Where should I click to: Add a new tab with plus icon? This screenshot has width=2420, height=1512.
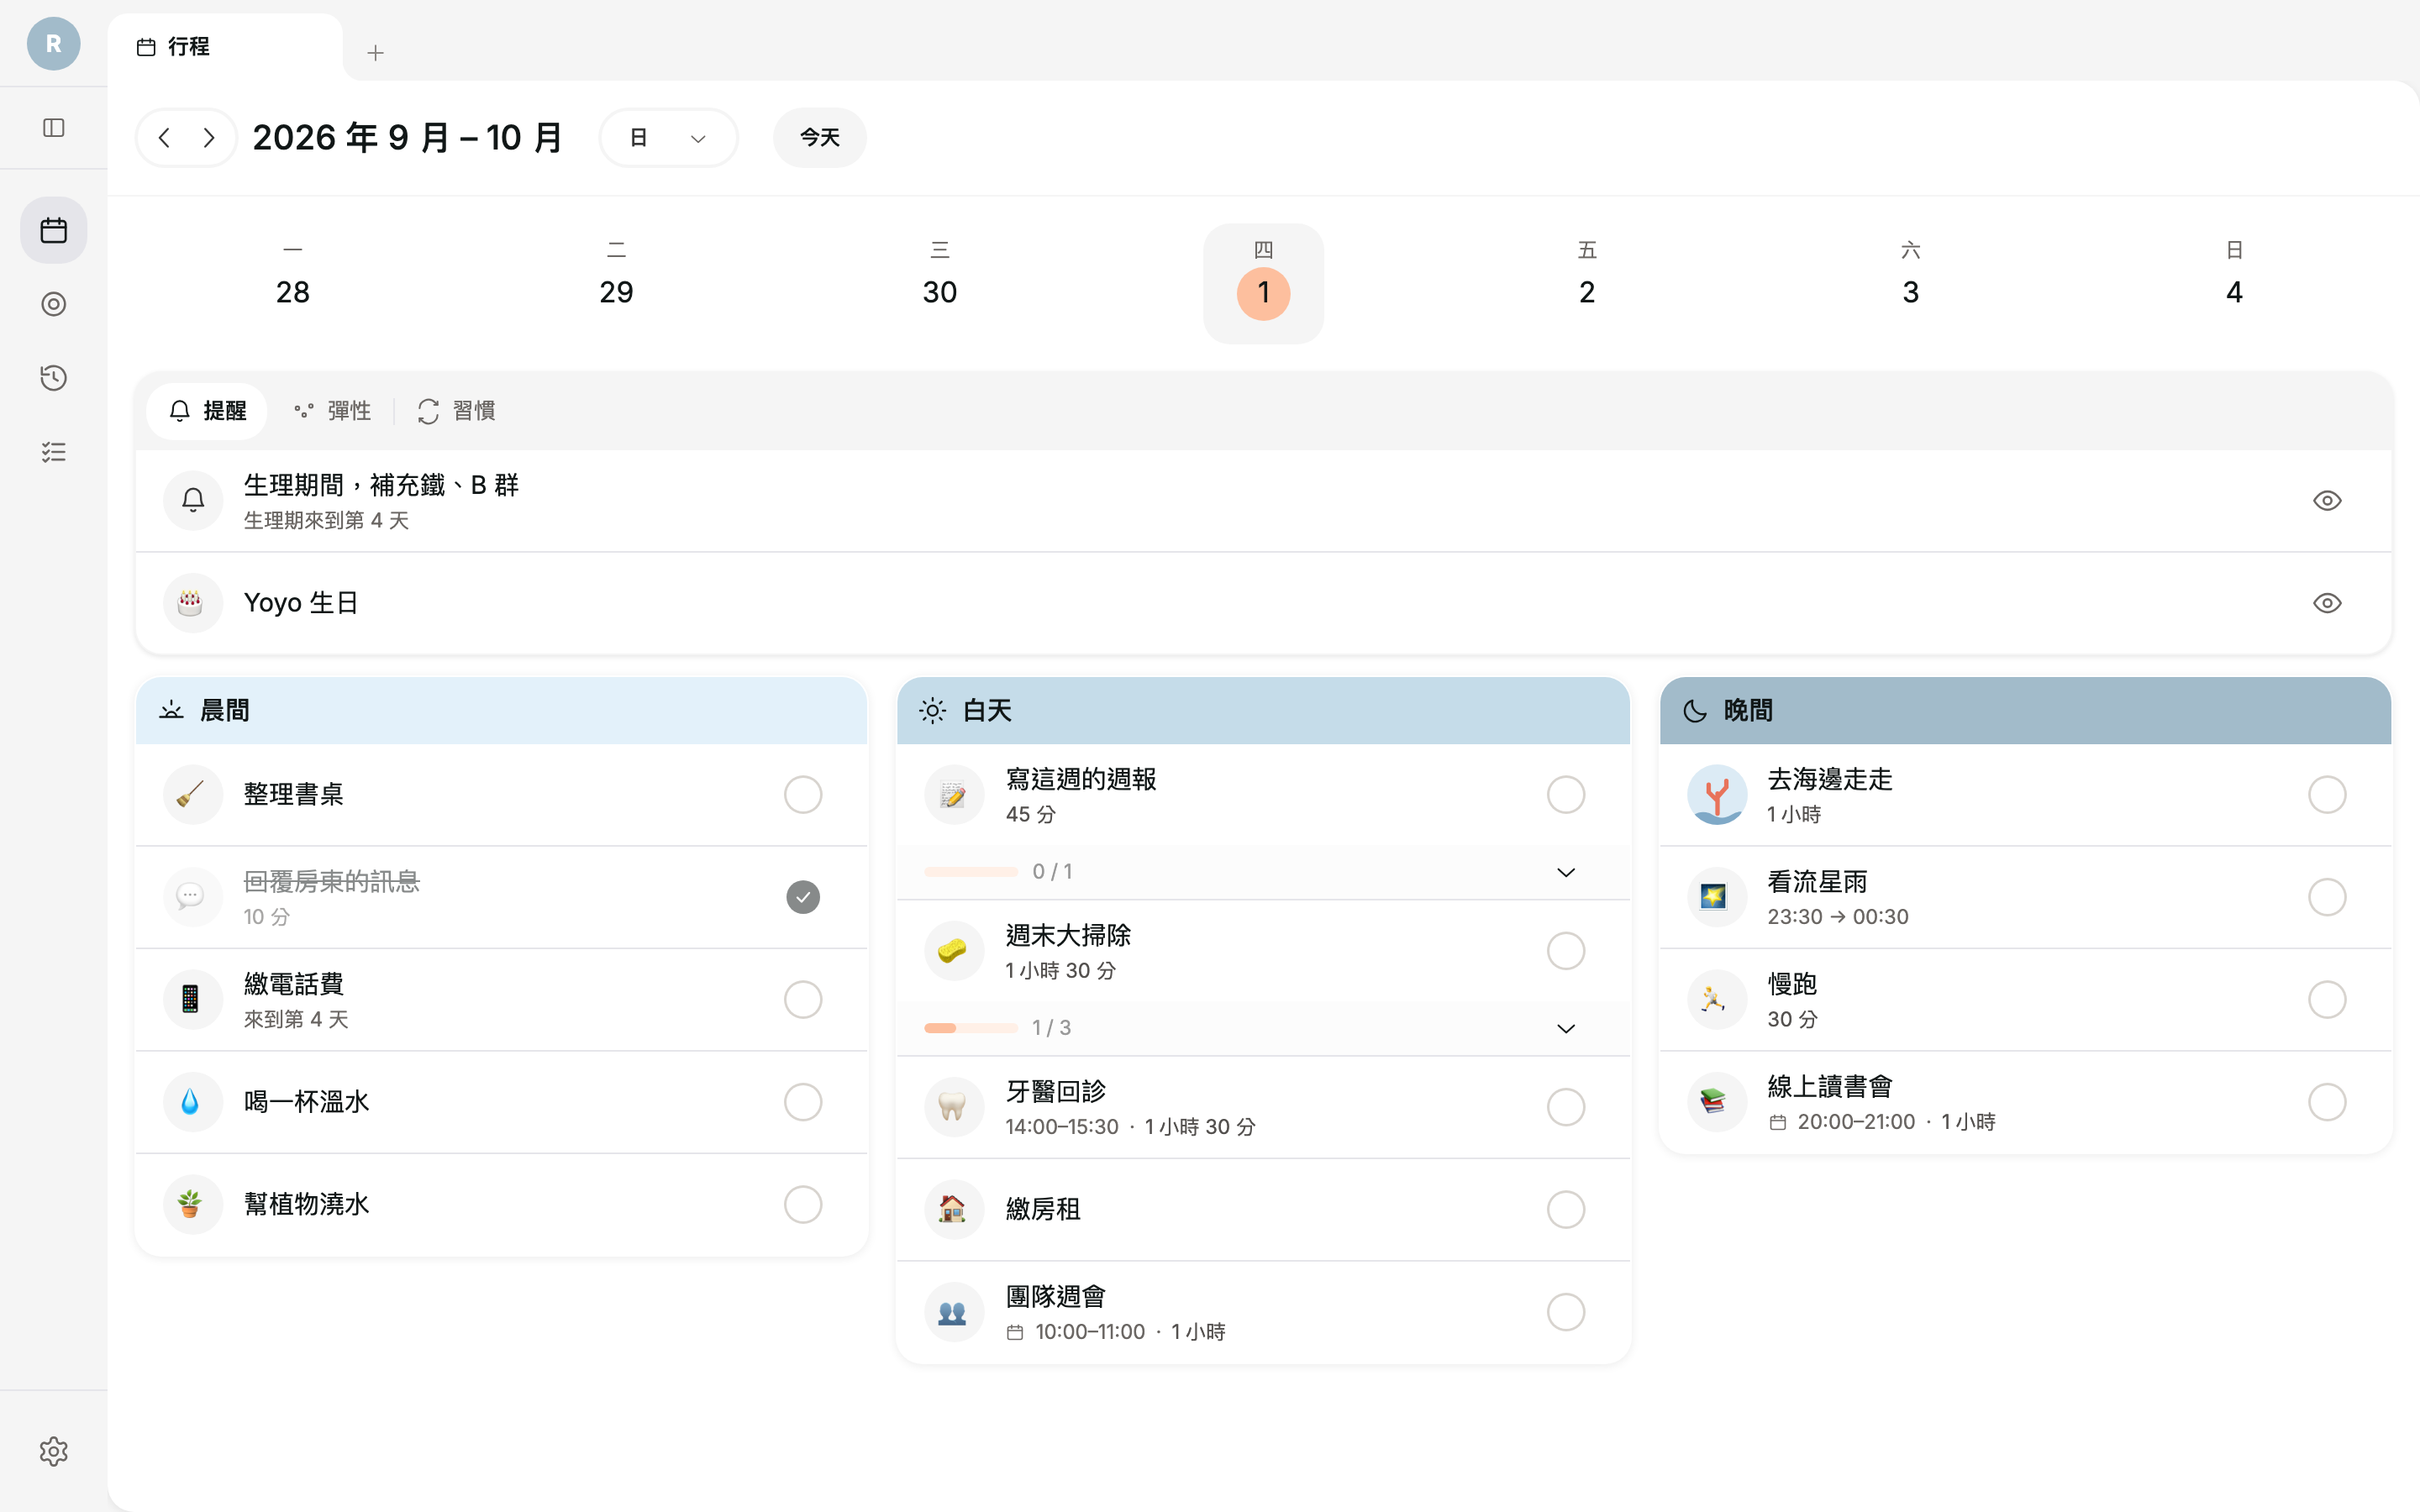(x=376, y=53)
